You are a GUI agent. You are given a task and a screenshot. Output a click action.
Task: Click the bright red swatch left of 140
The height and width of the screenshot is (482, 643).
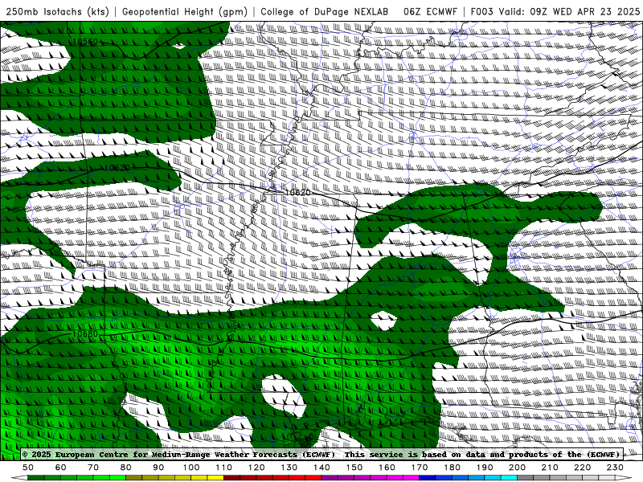click(x=313, y=478)
